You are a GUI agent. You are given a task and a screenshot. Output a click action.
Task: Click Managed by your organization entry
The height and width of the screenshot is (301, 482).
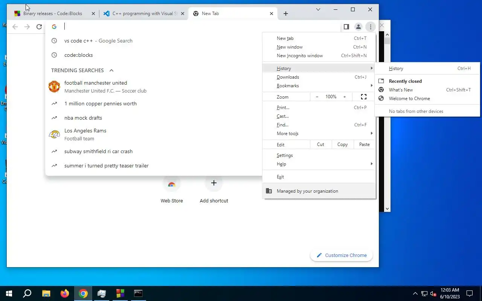click(x=319, y=191)
